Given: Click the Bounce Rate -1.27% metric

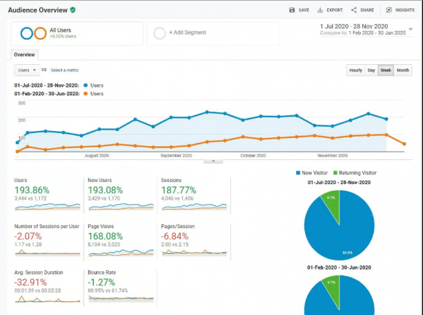Looking at the screenshot, I should pyautogui.click(x=101, y=282).
